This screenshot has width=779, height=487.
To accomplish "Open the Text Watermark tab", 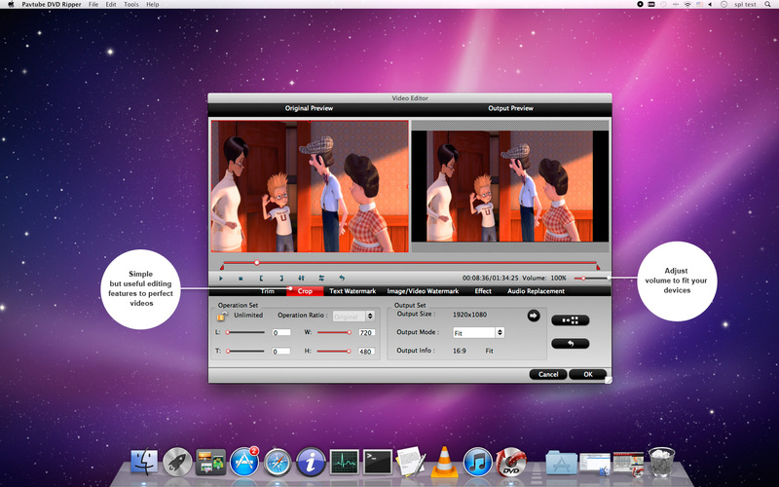I will (x=352, y=291).
